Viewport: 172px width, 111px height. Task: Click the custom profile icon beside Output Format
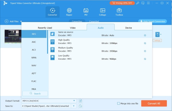click(x=80, y=101)
